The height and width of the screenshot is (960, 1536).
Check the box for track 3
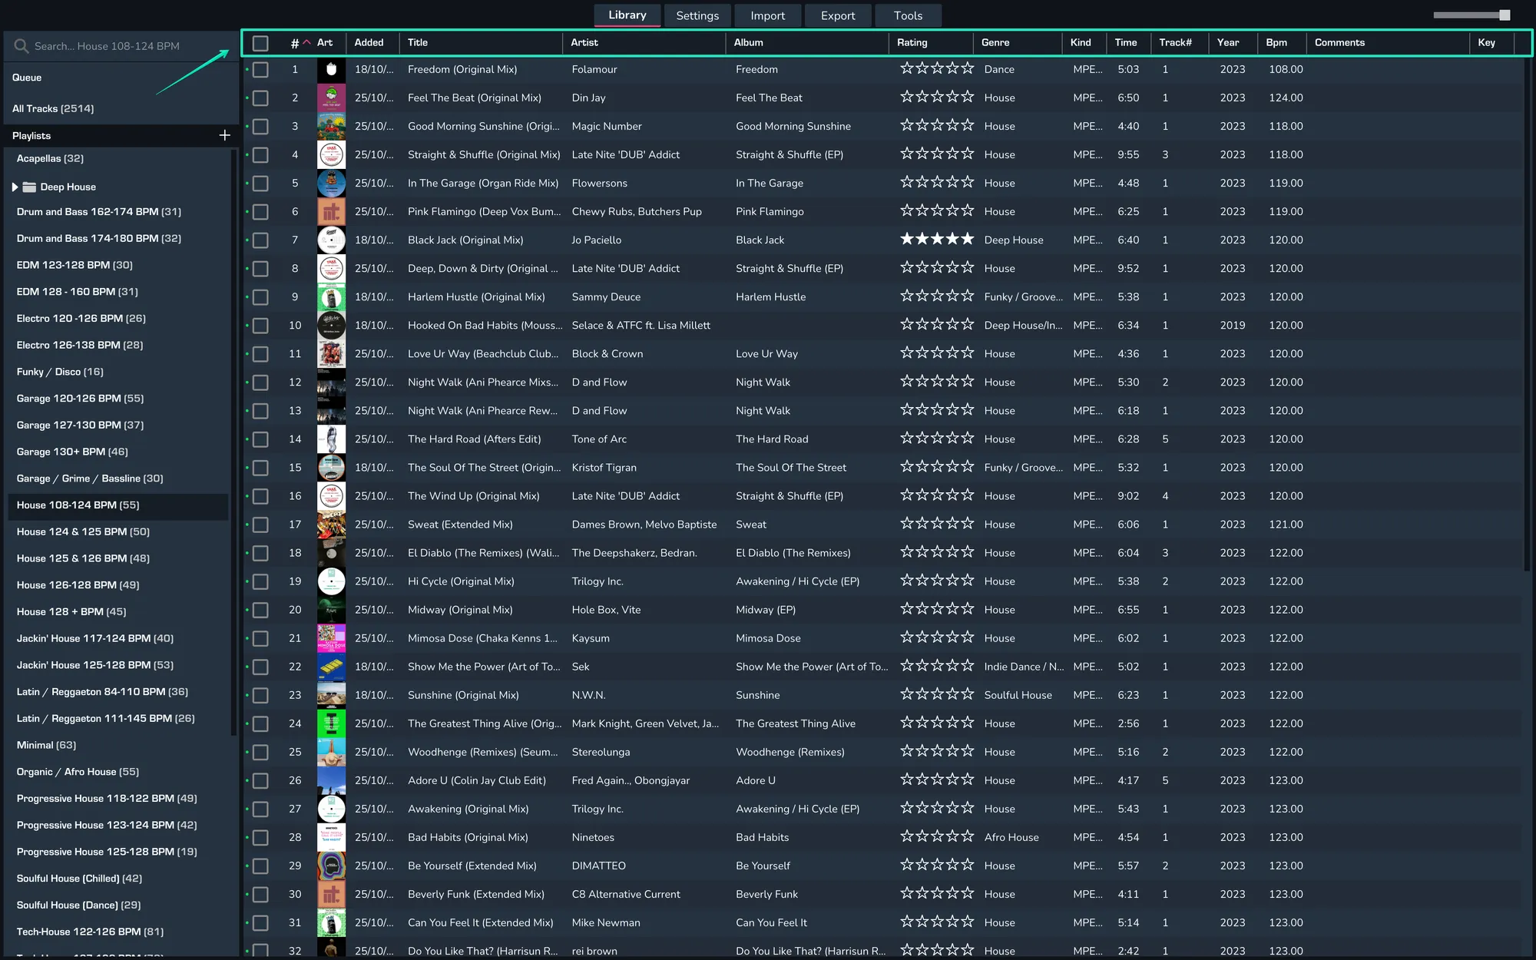coord(260,126)
